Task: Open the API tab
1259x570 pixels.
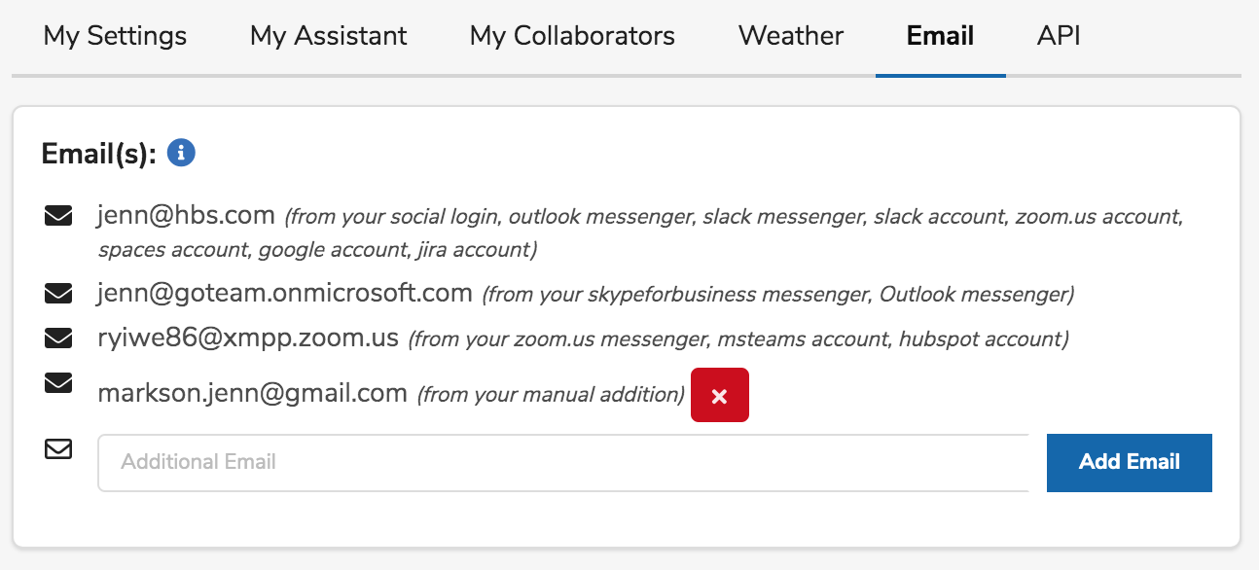Action: [x=1059, y=37]
